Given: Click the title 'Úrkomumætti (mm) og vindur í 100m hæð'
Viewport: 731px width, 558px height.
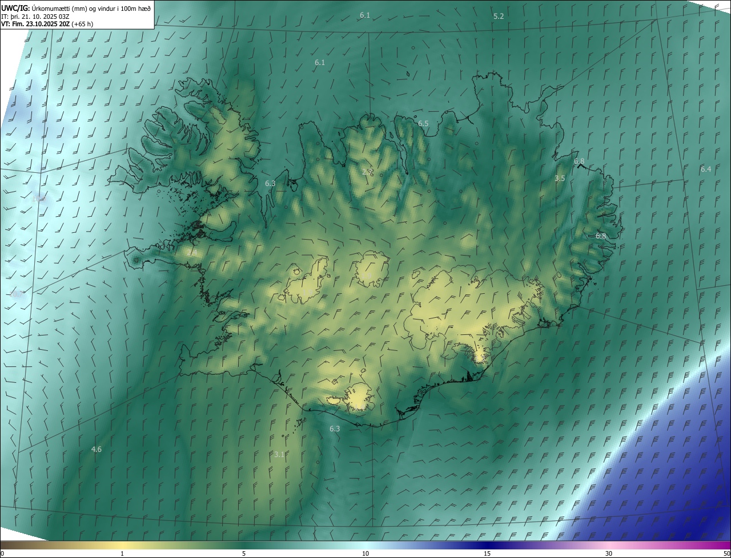Looking at the screenshot, I should tap(91, 8).
